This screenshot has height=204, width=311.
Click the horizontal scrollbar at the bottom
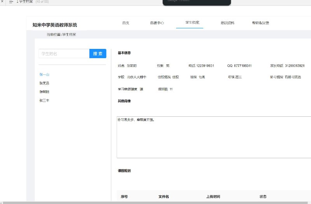155,203
